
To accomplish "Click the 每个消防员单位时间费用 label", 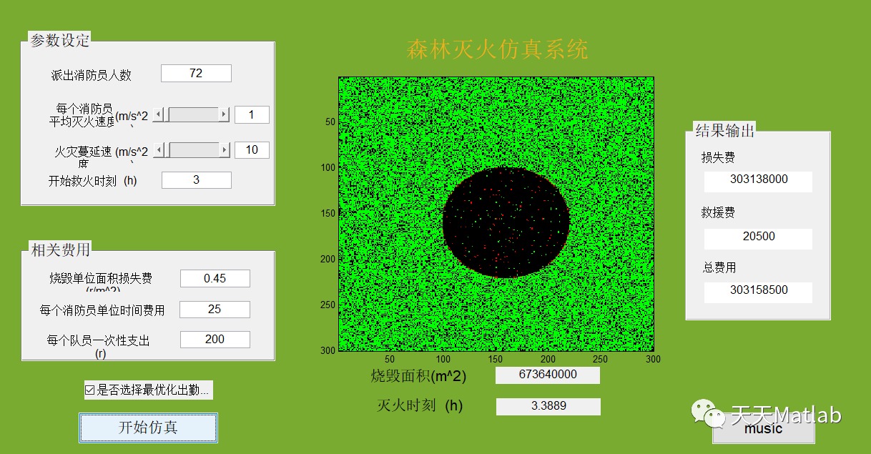I will click(x=102, y=310).
